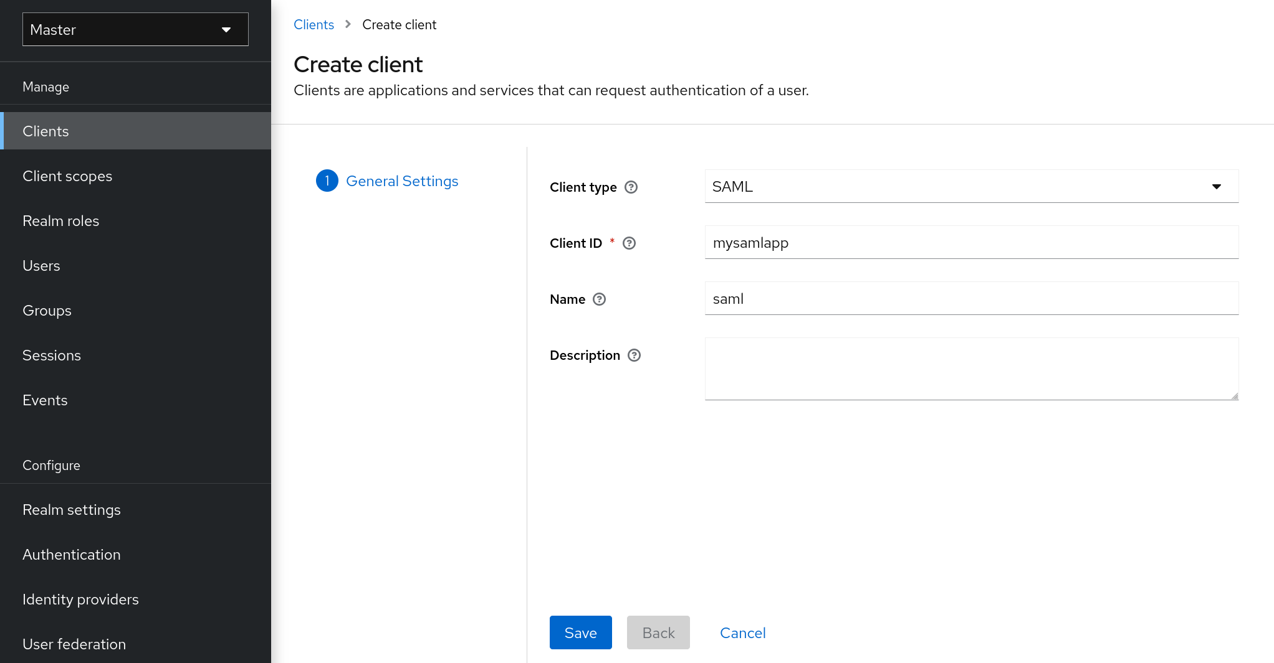Open the Master realm selector
This screenshot has height=663, width=1274.
[135, 29]
